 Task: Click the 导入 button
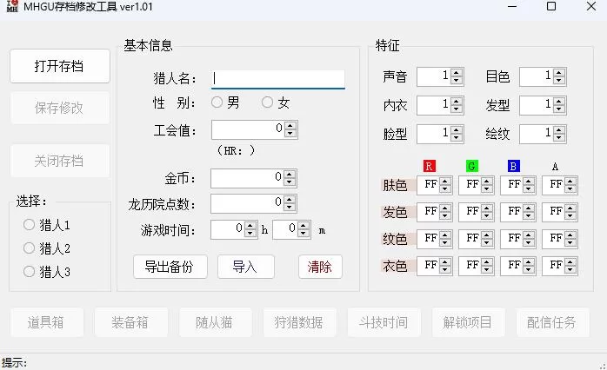click(246, 267)
